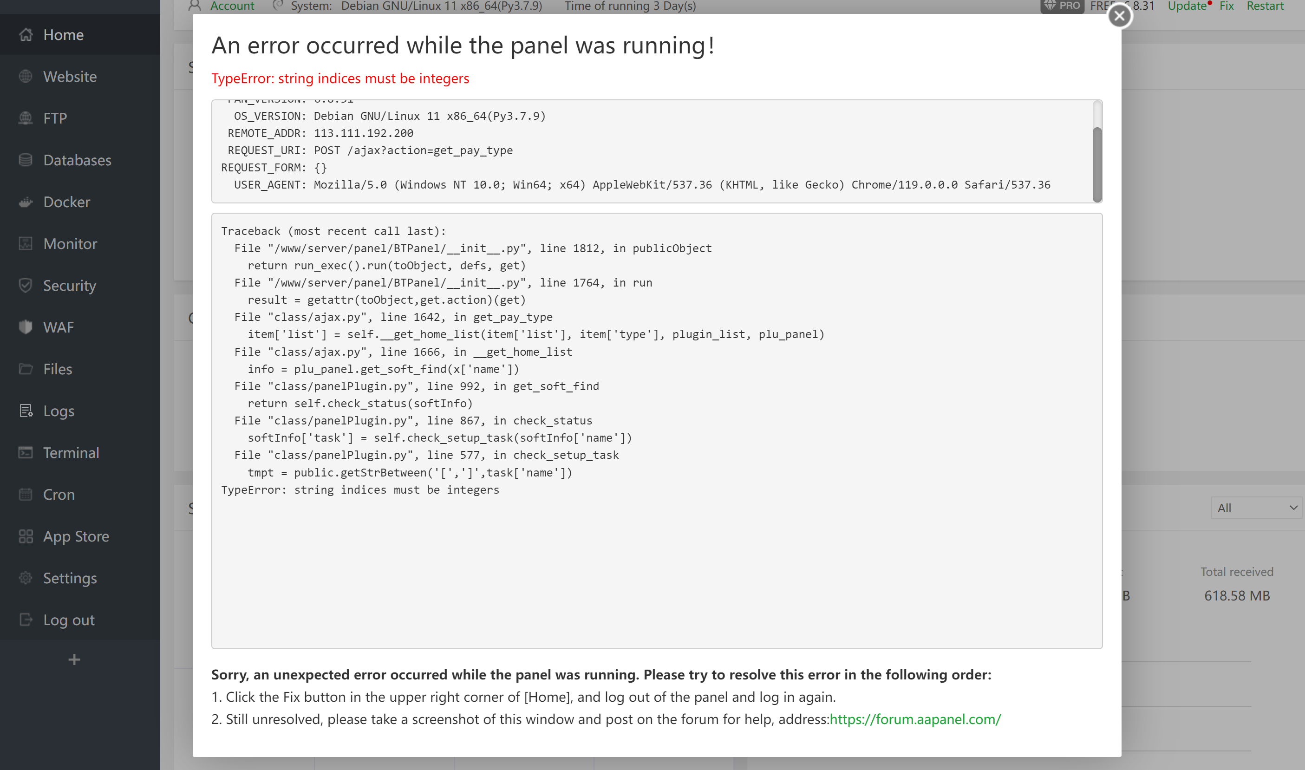Image resolution: width=1305 pixels, height=770 pixels.
Task: Open the Monitor panel
Action: 70,243
